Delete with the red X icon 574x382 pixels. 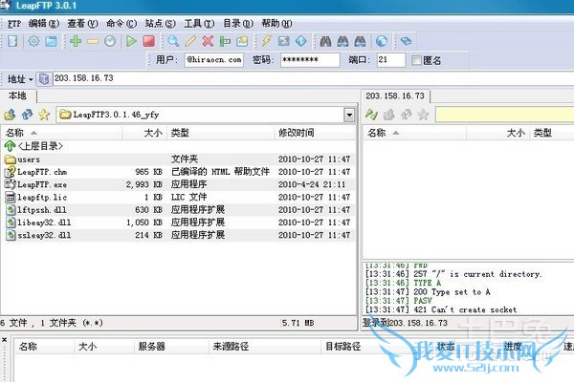pyautogui.click(x=208, y=41)
